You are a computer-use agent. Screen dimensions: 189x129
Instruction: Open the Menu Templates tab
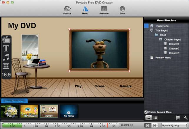[x=14, y=101]
